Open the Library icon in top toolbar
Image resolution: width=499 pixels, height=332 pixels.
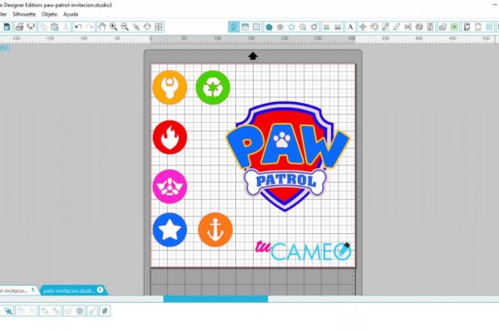click(467, 27)
